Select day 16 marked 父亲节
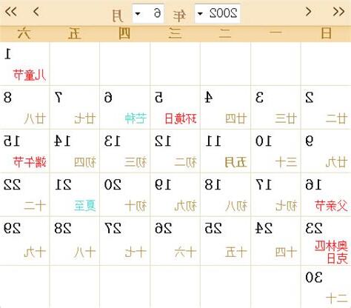Viewport: 351px width, 308px height. click(326, 195)
